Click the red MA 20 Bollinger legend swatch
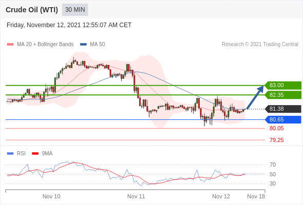This screenshot has width=303, height=205. coord(10,45)
